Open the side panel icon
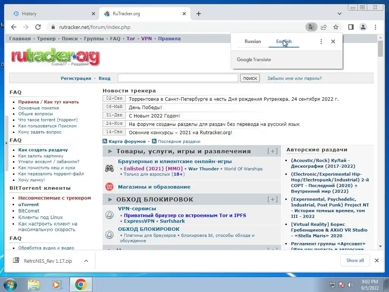Screen dimensions: 389x292 click(x=351, y=27)
